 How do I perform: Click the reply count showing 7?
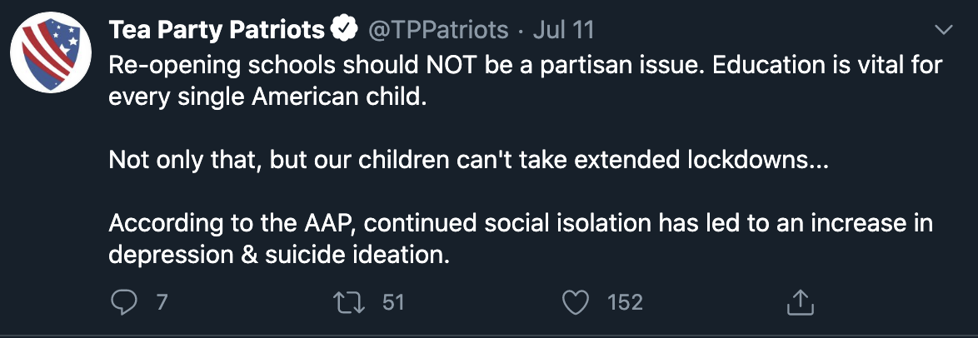pyautogui.click(x=162, y=303)
